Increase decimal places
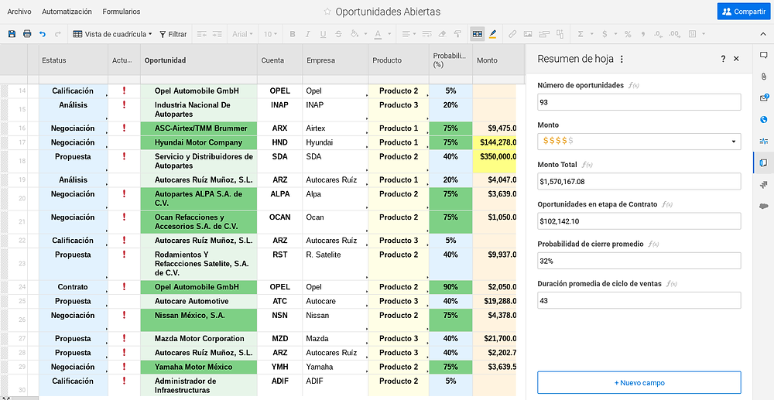This screenshot has height=400, width=774. 674,34
